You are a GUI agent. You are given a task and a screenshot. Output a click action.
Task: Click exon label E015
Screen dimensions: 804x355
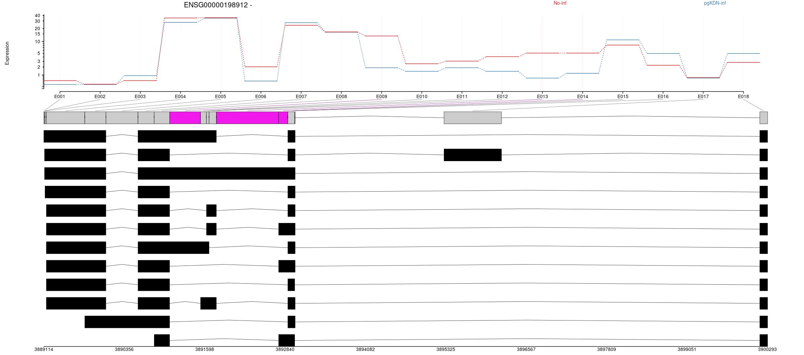(x=623, y=96)
